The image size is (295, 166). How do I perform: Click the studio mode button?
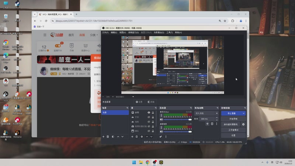click(233, 130)
